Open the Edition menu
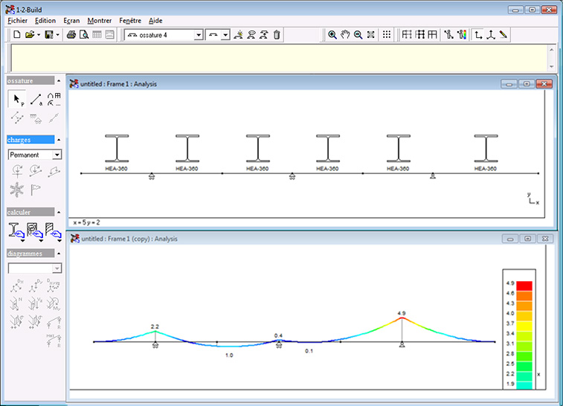Image resolution: width=563 pixels, height=406 pixels. (x=45, y=21)
